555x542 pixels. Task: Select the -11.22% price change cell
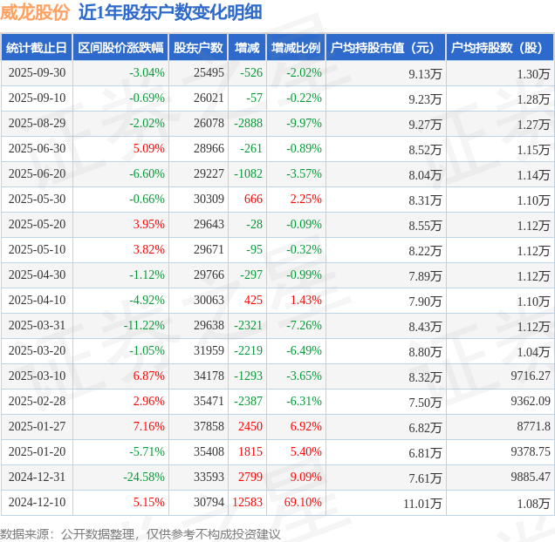(144, 326)
